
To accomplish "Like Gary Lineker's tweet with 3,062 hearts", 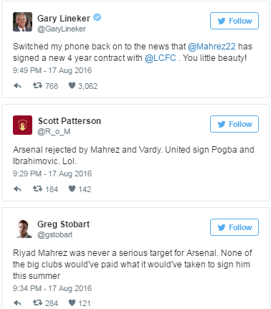I will tap(72, 85).
